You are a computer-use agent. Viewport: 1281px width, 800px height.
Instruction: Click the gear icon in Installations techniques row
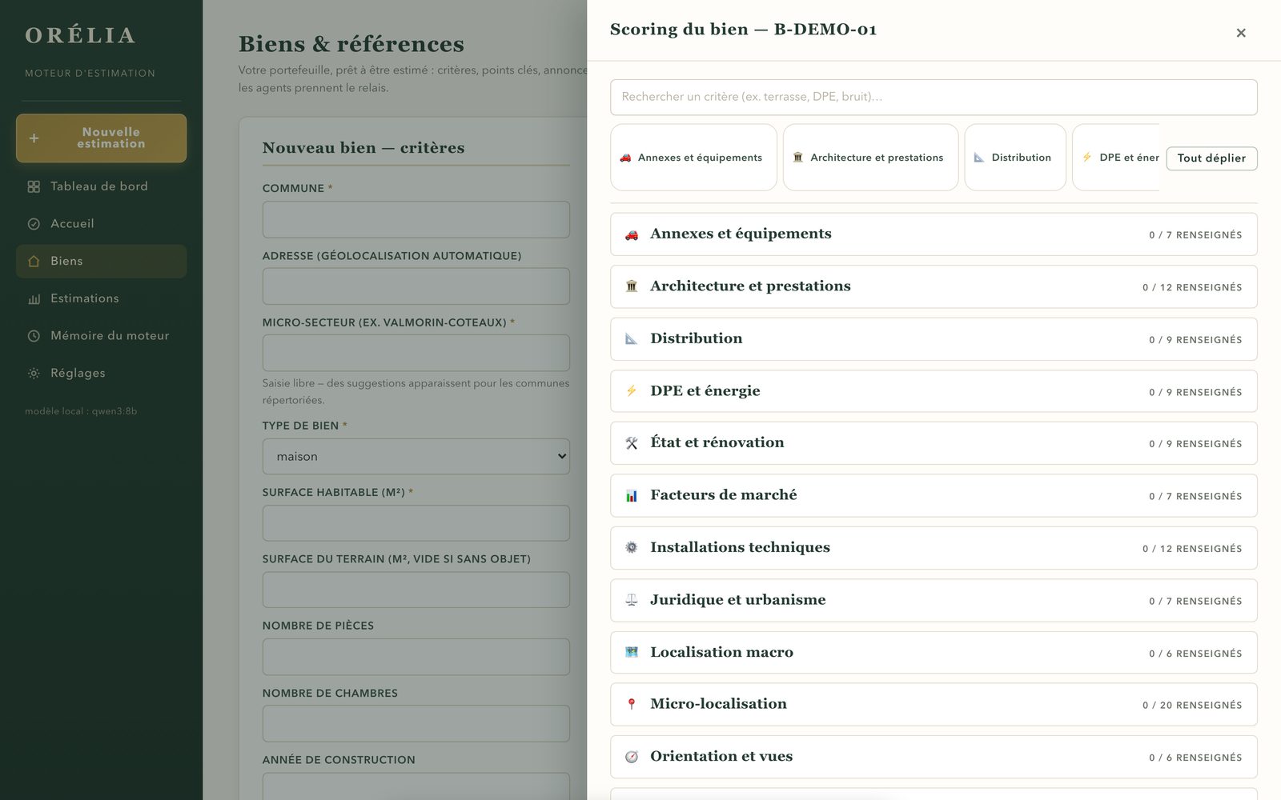(x=632, y=548)
